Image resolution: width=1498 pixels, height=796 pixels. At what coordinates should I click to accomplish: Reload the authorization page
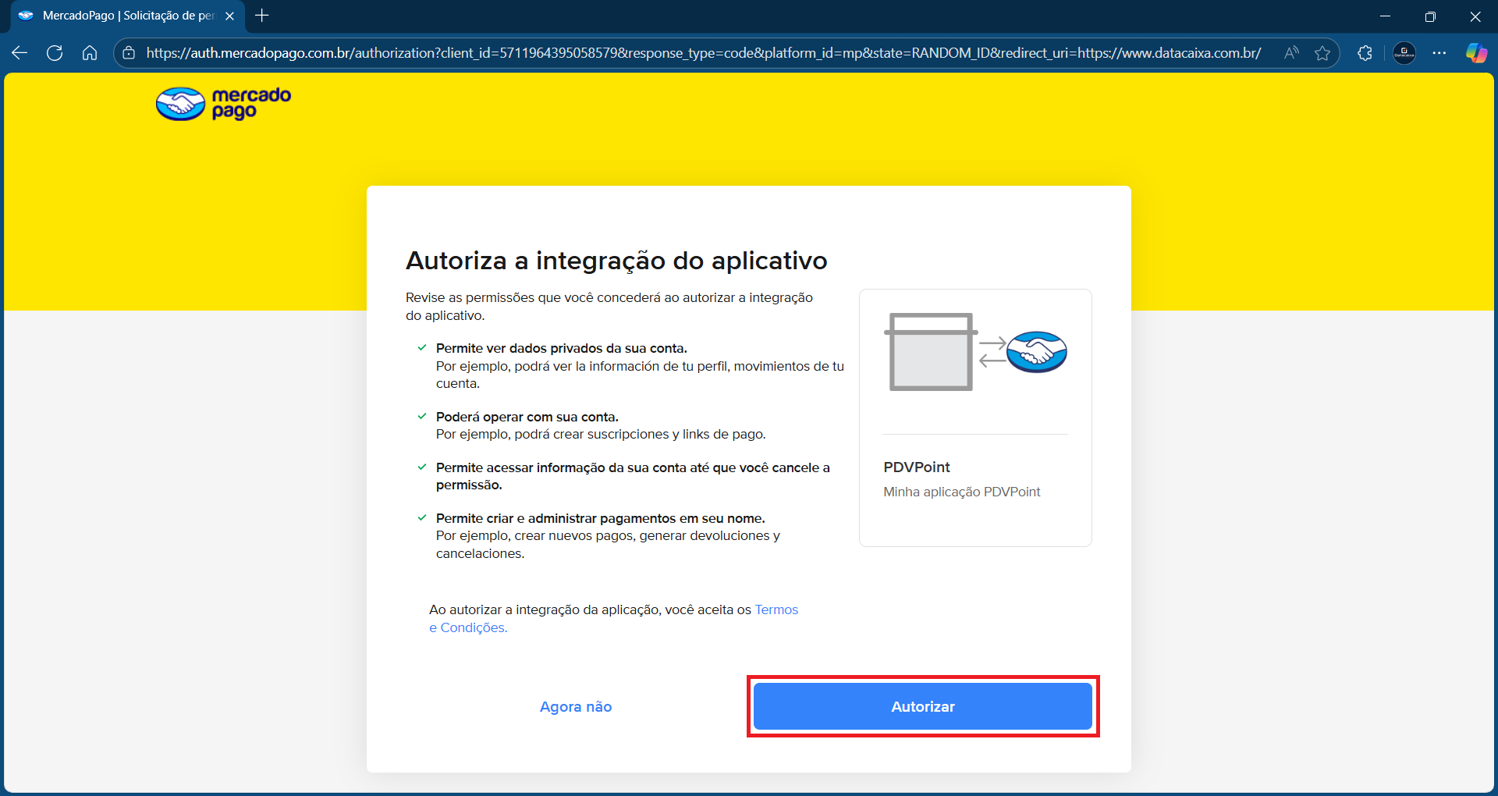(x=55, y=52)
